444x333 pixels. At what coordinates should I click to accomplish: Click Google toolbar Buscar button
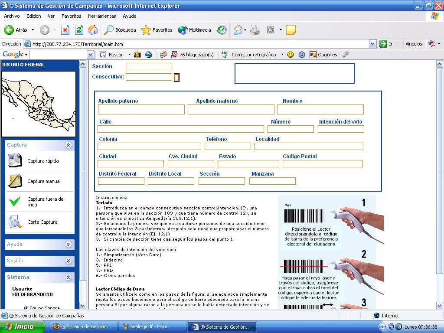pyautogui.click(x=111, y=55)
